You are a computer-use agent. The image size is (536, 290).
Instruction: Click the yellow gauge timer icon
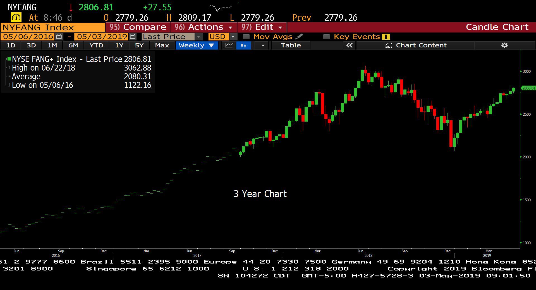coord(16,18)
